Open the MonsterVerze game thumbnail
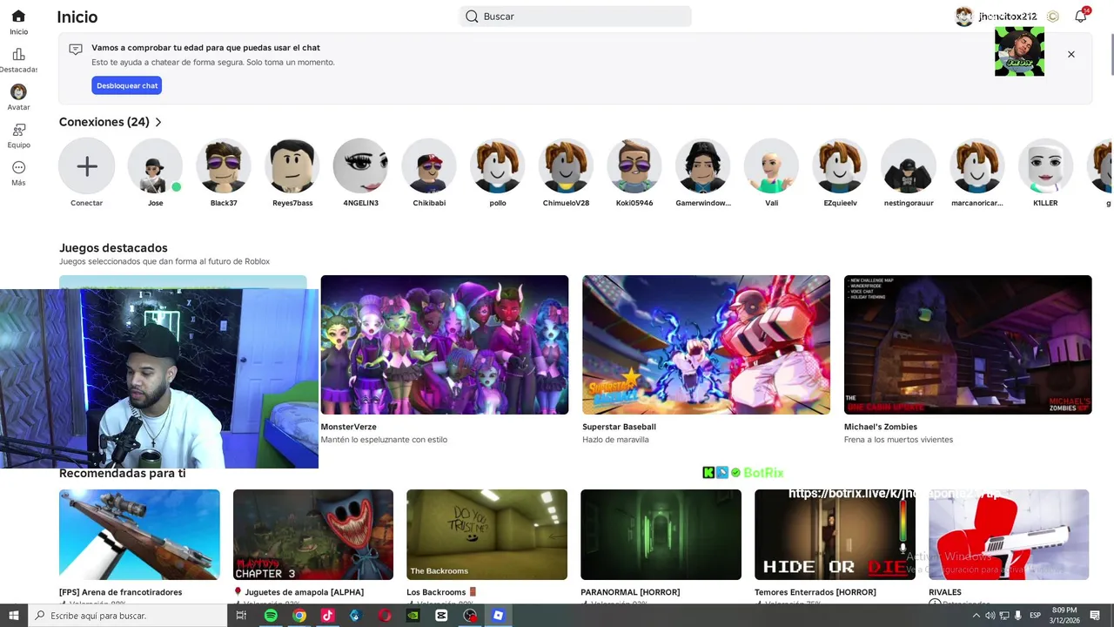 [x=445, y=345]
